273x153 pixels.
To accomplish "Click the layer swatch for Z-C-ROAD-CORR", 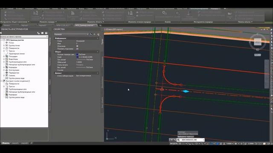I will tap(77, 57).
